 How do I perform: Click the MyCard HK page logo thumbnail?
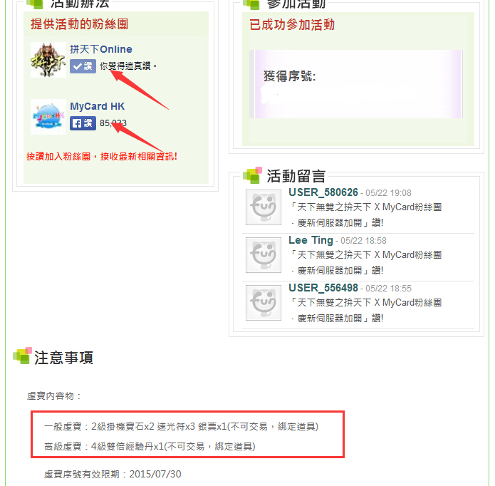point(48,117)
